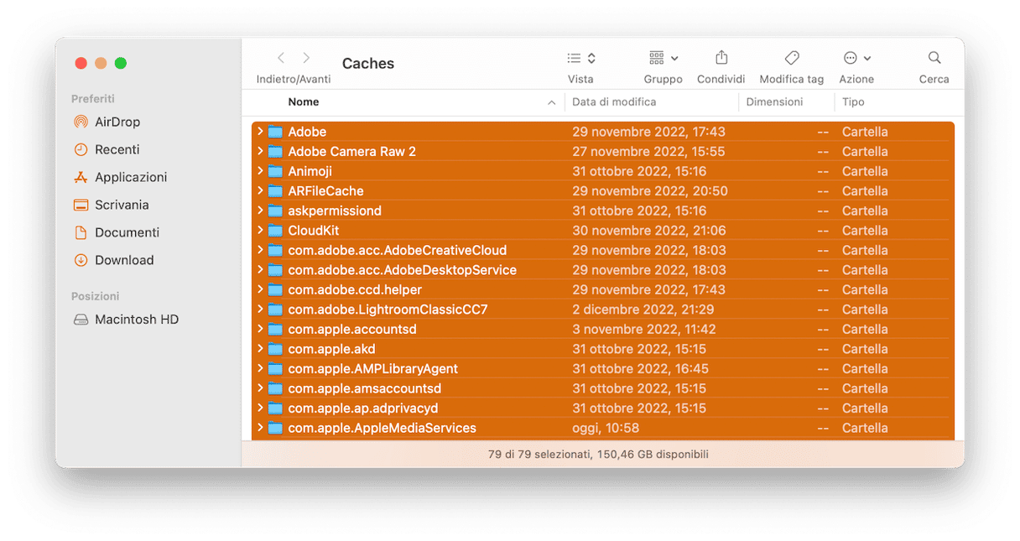Click the com.apple.AppleMediaServices folder icon
The image size is (1020, 541).
click(x=275, y=428)
